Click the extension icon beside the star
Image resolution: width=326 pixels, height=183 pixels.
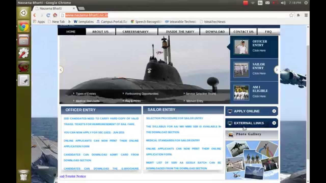[x=298, y=15]
